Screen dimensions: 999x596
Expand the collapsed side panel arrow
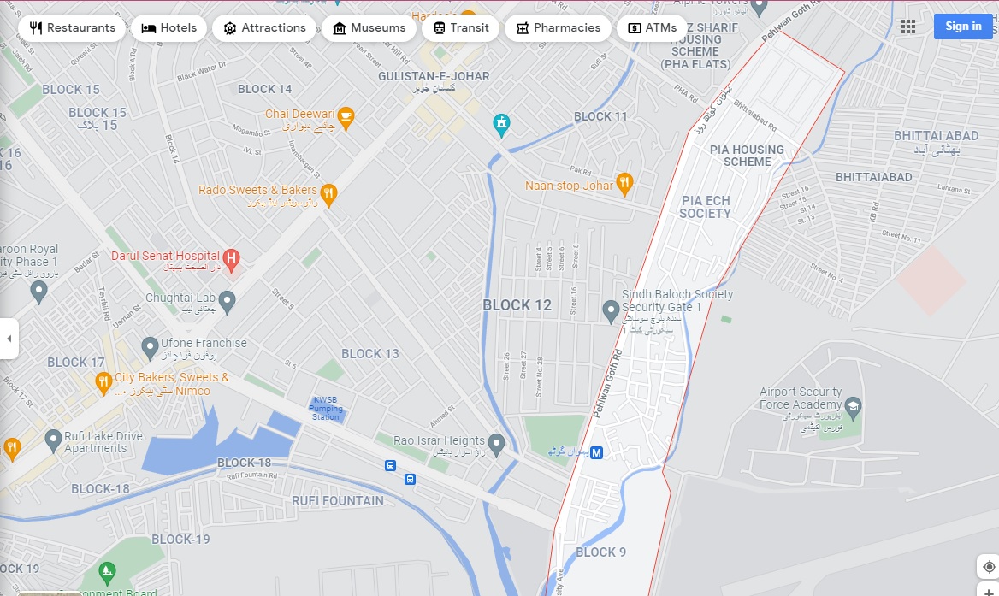(x=9, y=339)
